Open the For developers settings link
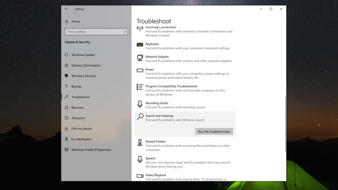 (x=82, y=139)
